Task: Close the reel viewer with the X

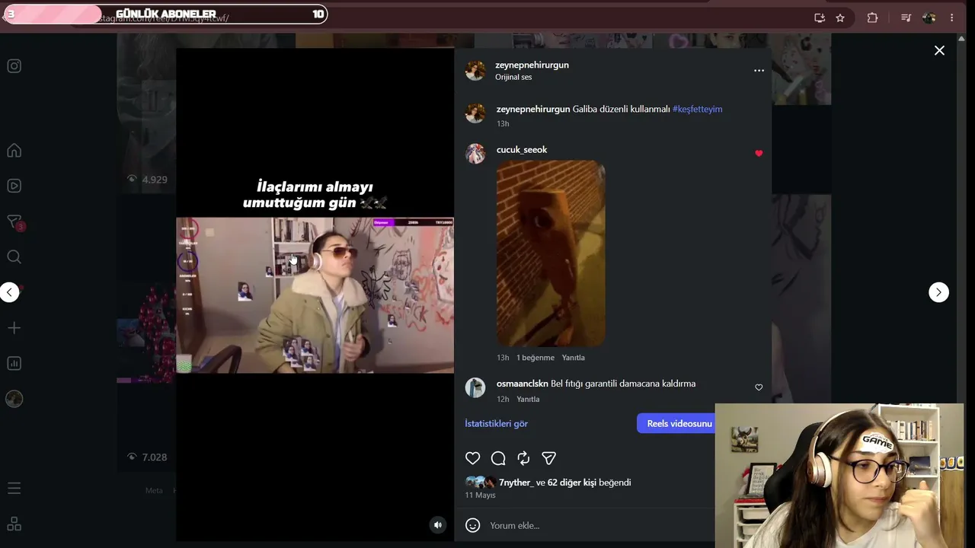Action: (x=939, y=50)
